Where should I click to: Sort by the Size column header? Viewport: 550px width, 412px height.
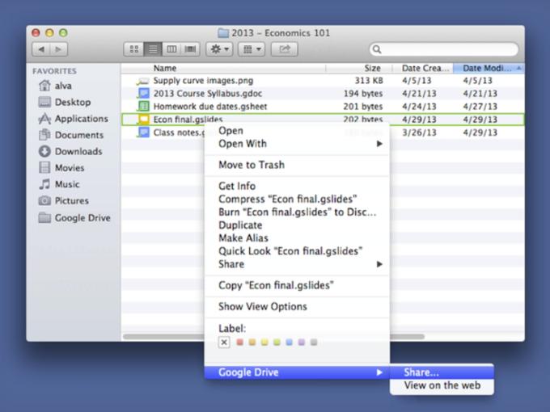(x=372, y=68)
